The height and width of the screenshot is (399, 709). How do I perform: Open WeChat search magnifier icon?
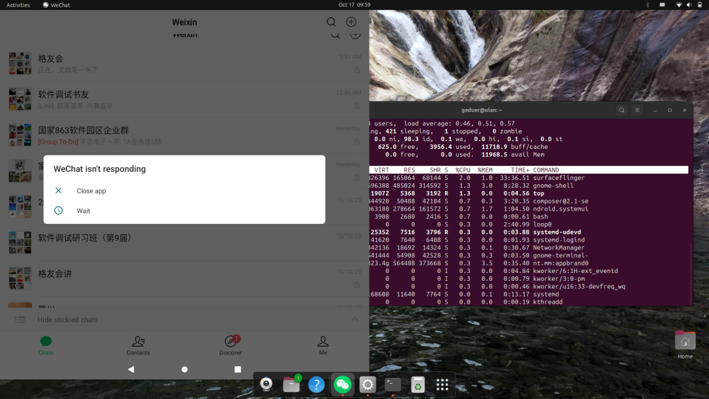(x=331, y=22)
